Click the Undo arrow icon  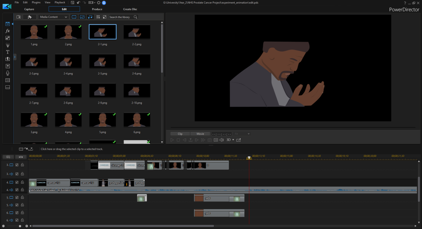point(79,3)
